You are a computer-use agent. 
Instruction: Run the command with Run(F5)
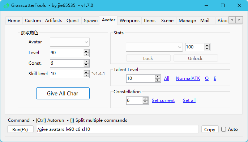pos(20,129)
